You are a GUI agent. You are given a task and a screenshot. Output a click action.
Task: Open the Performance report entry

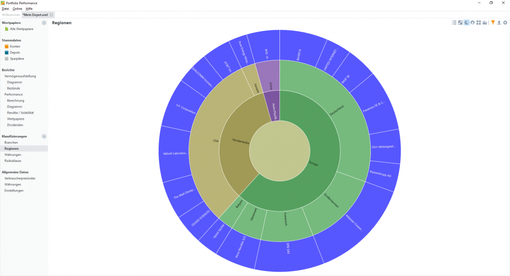coord(14,95)
